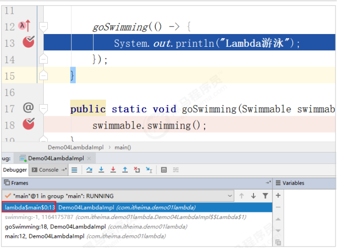
Task: Click the Show Execution Point icon
Action: 74,170
